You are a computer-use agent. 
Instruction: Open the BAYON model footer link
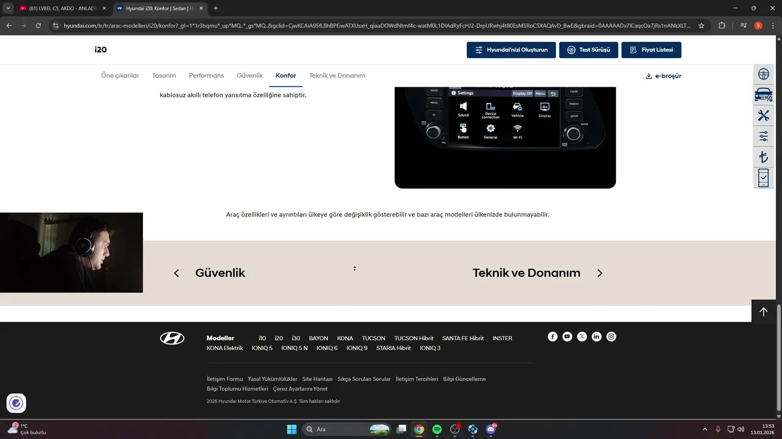pyautogui.click(x=318, y=338)
